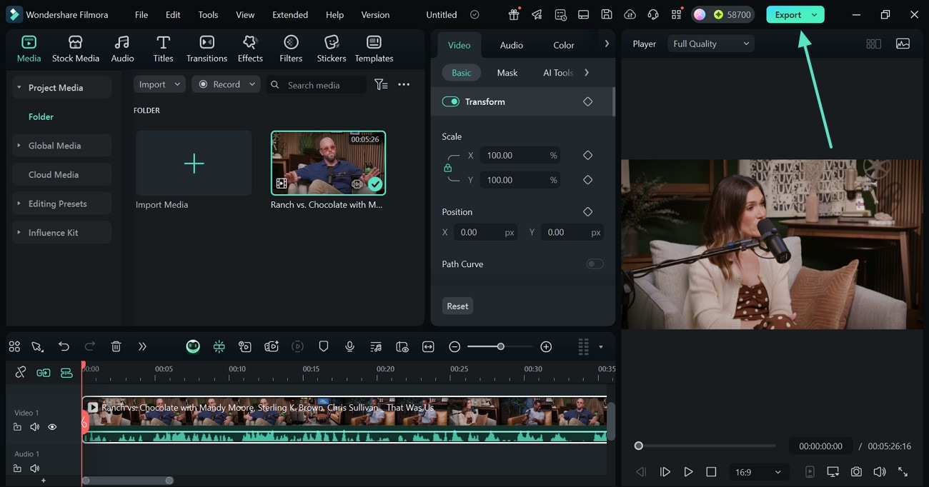Take a snapshot with camera icon
The image size is (929, 487).
(x=856, y=472)
